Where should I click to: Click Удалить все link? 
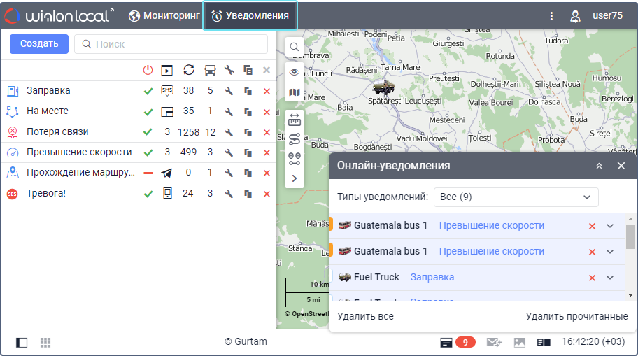coord(365,316)
